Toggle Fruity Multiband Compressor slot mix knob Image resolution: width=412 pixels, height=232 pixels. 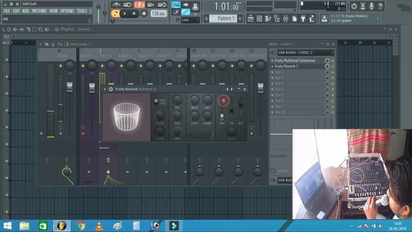327,61
